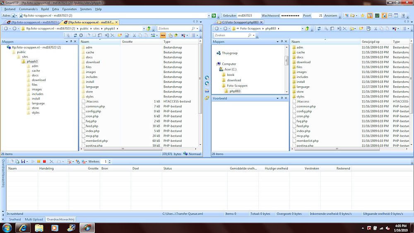The width and height of the screenshot is (414, 233).
Task: Click the remote pane up-folder green arrow
Action: pyautogui.click(x=149, y=29)
